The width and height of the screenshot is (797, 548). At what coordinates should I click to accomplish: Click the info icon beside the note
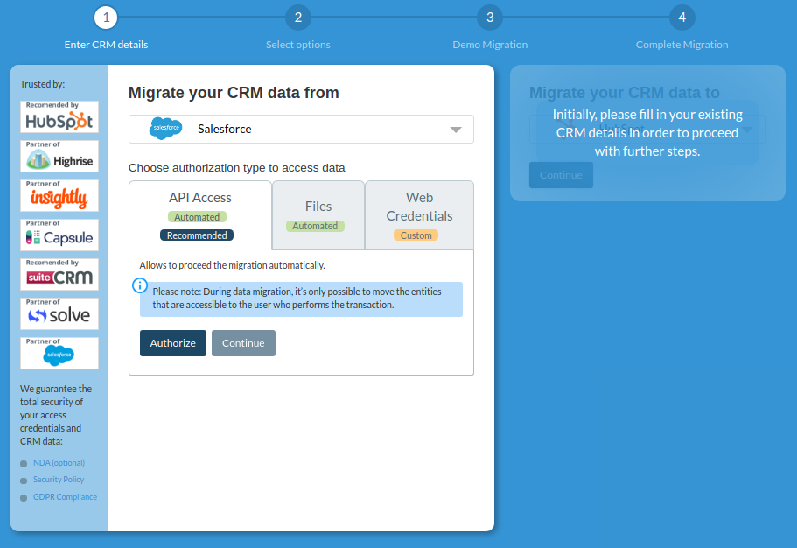(x=140, y=285)
